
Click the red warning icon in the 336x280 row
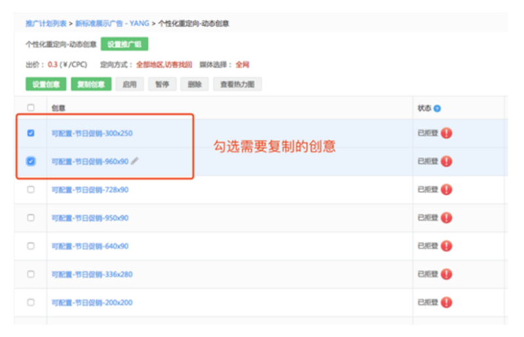tap(447, 274)
